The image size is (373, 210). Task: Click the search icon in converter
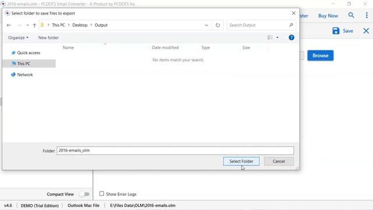(351, 16)
